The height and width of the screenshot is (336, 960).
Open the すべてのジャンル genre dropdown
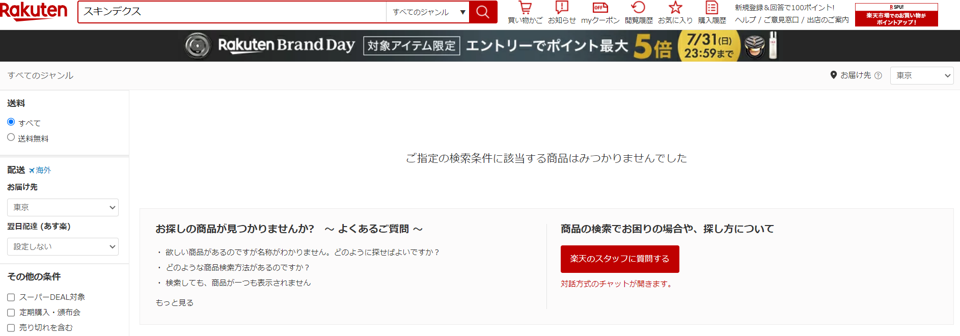428,12
